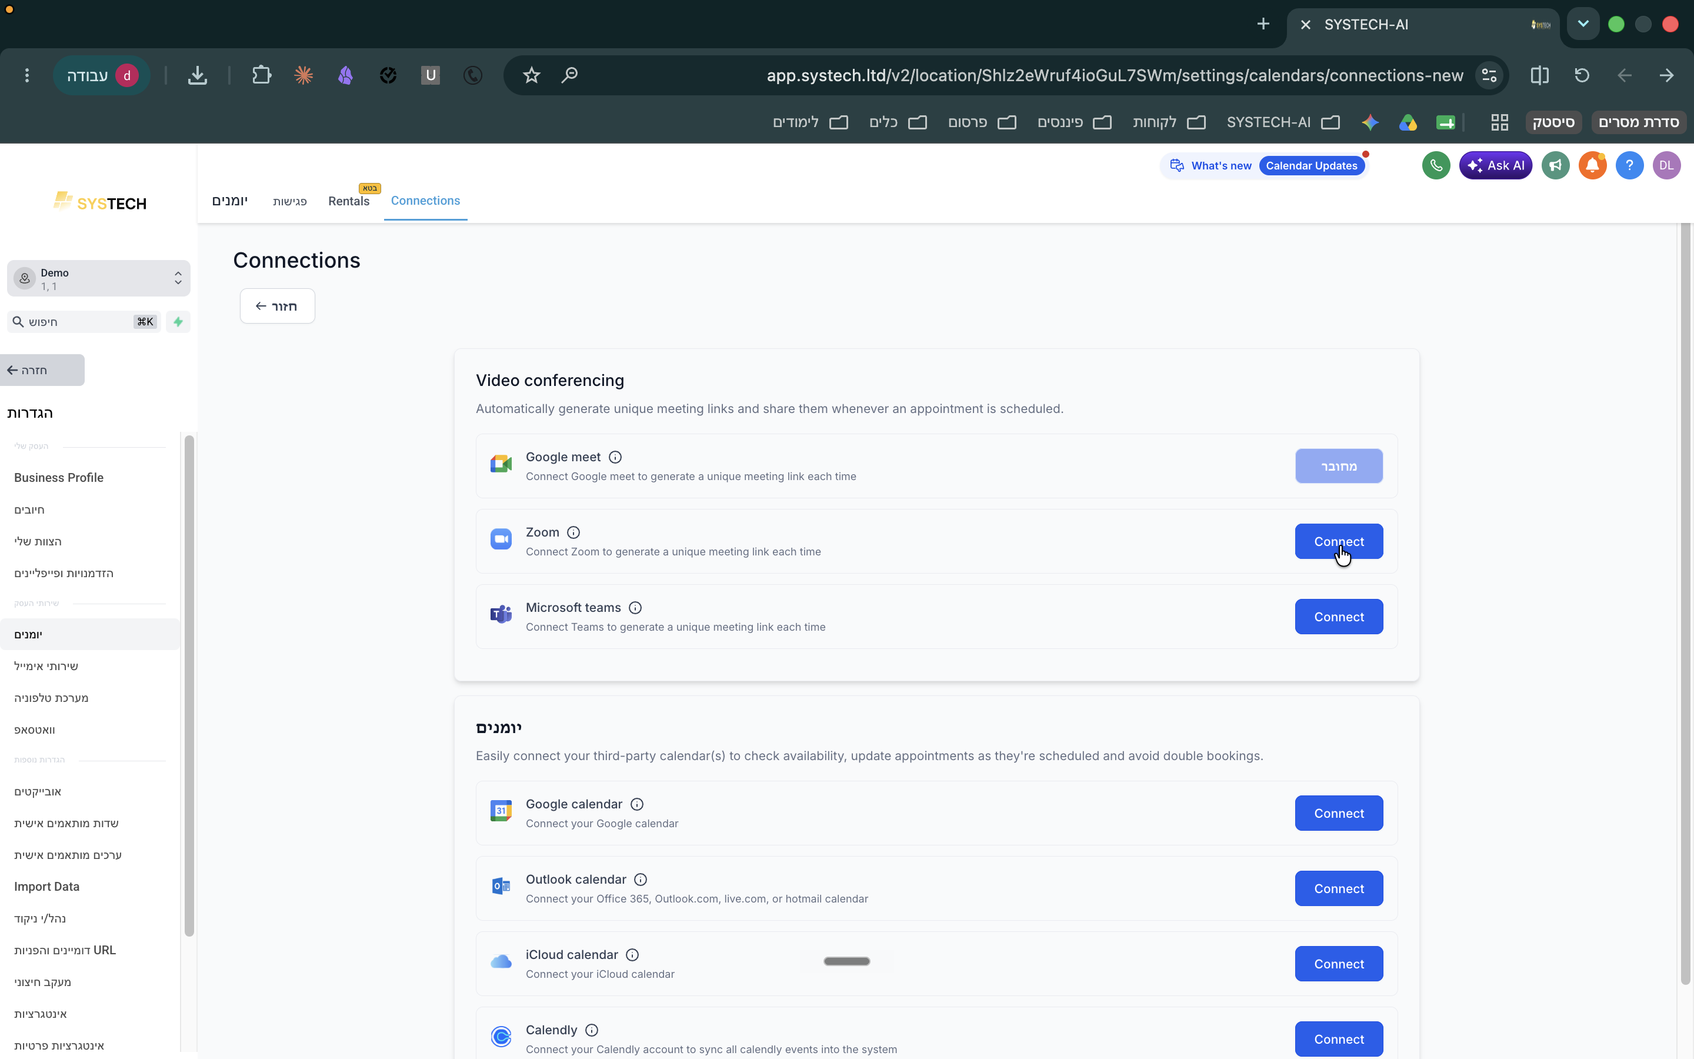
Task: Open the פרסום bookmarks folder
Action: click(982, 122)
